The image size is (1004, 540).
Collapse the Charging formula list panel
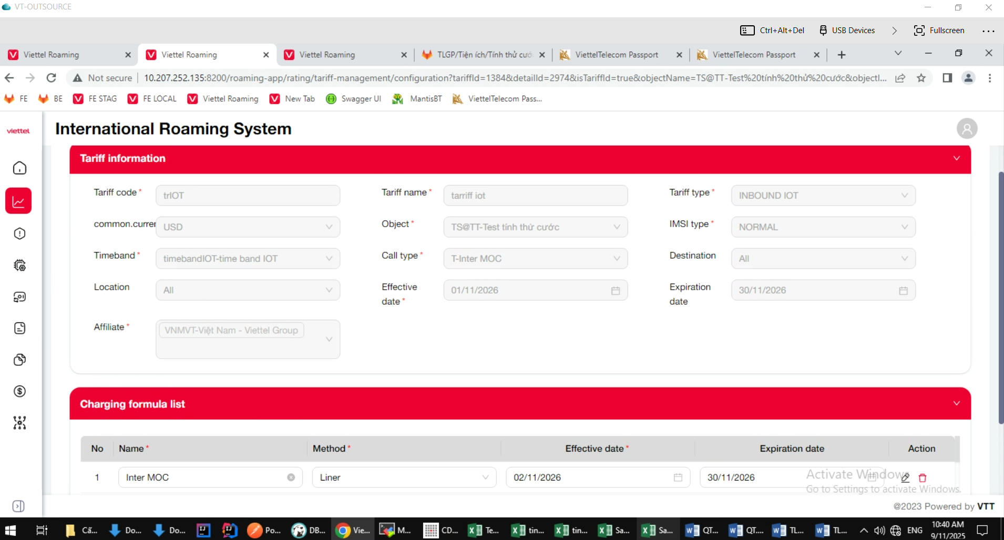pos(956,403)
